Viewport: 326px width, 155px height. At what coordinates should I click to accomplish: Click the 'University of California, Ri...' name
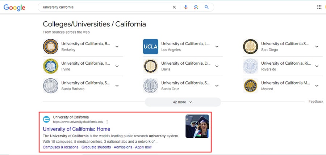click(x=286, y=63)
